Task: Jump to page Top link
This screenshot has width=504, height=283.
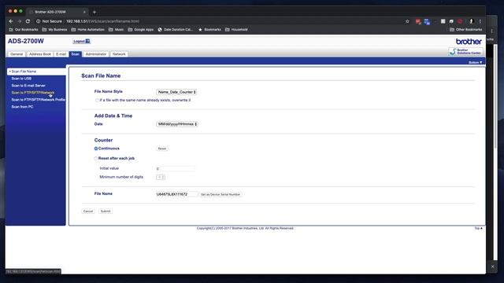Action: point(478,229)
